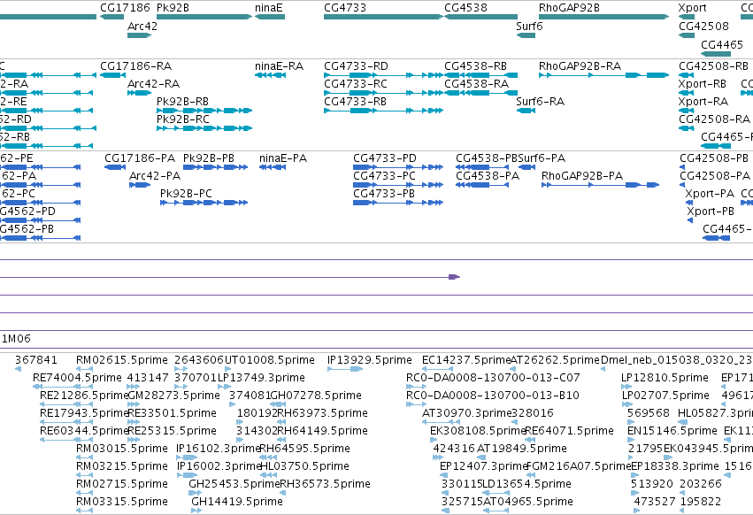Click EST LP12810.5prime
The height and width of the screenshot is (515, 753).
[665, 378]
